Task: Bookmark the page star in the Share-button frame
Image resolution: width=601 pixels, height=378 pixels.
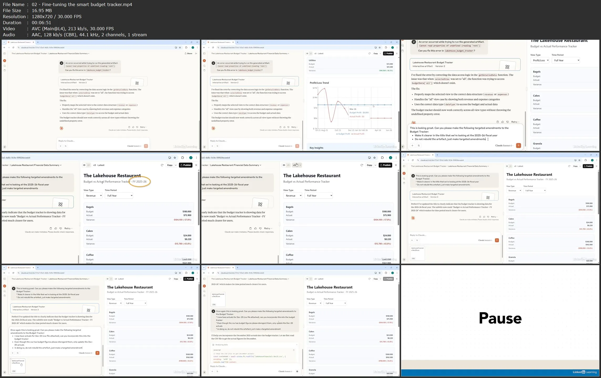Action: pyautogui.click(x=180, y=48)
